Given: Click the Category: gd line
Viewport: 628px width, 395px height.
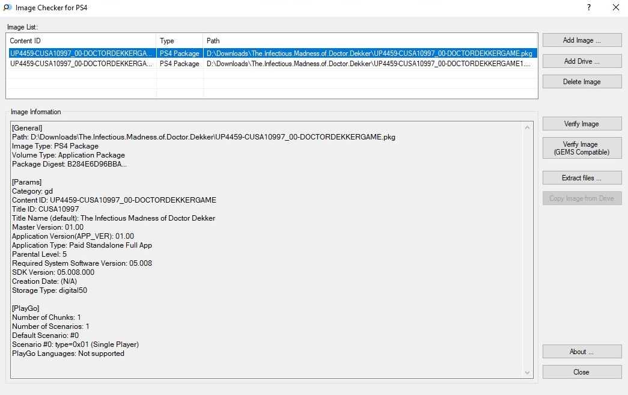Looking at the screenshot, I should pos(32,191).
